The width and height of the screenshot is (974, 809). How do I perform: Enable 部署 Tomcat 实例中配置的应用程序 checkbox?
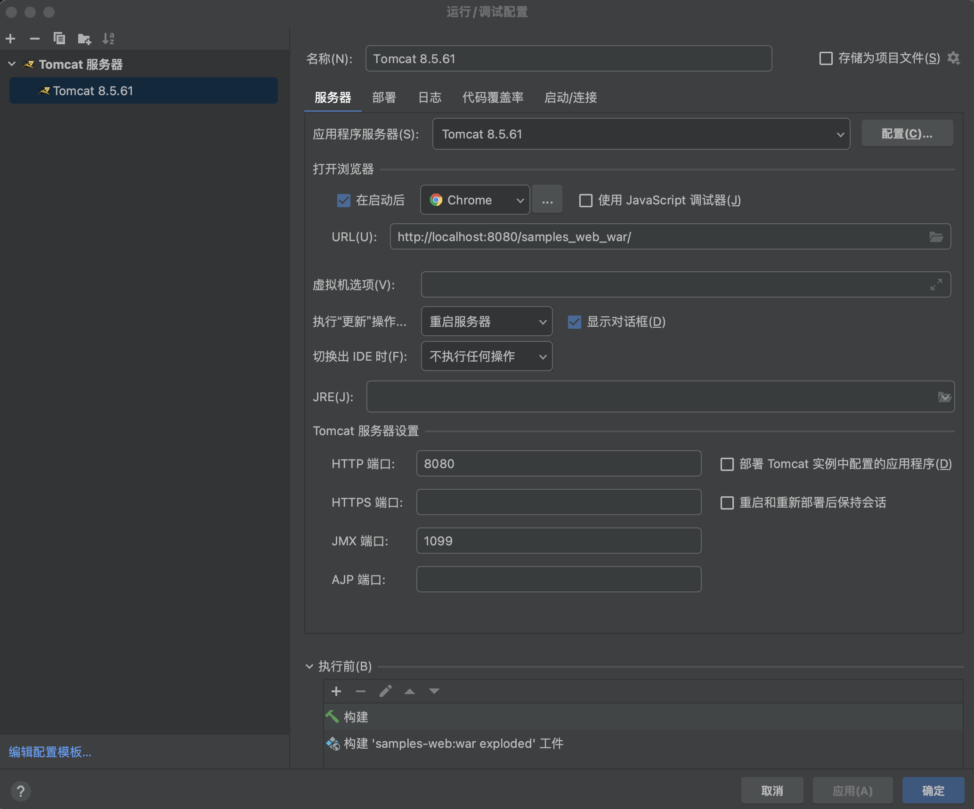coord(727,464)
